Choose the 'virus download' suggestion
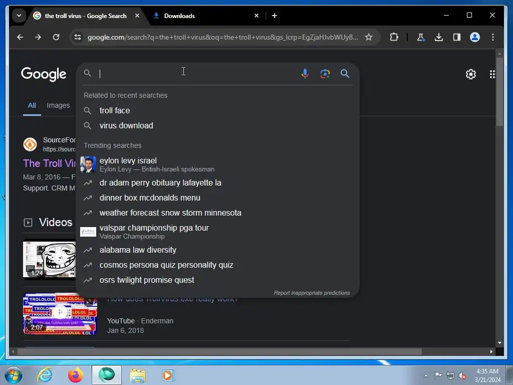This screenshot has width=513, height=385. [217, 126]
